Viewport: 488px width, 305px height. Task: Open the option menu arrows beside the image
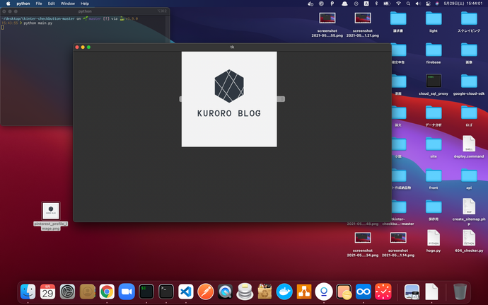click(281, 99)
